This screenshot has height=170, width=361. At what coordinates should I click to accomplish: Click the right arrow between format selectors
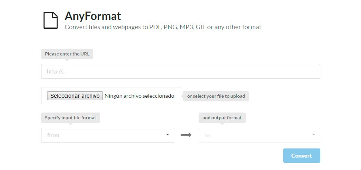186,135
